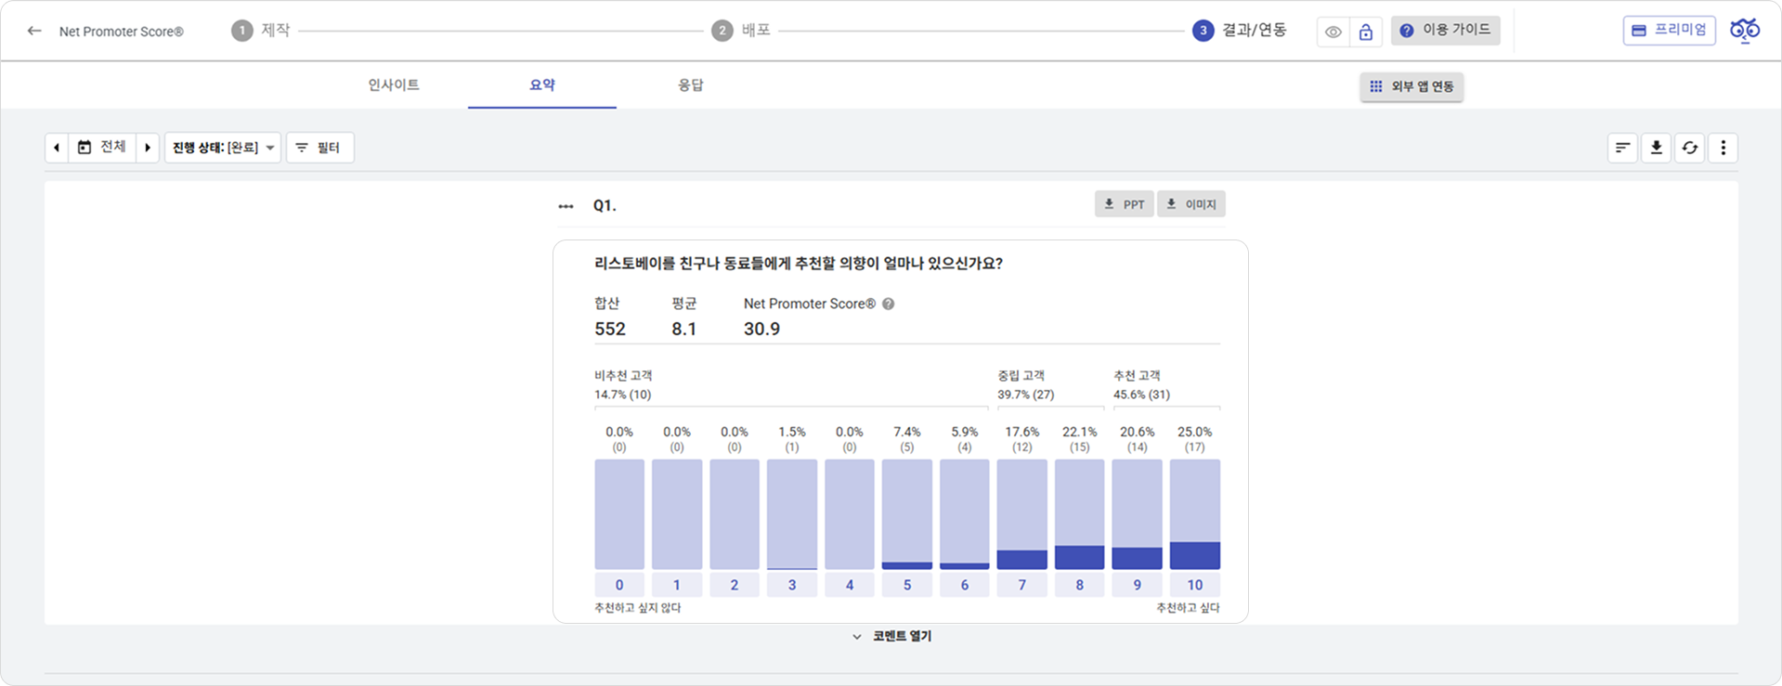Open the vertical three-dot more menu
Image resolution: width=1782 pixels, height=686 pixels.
(x=1723, y=148)
